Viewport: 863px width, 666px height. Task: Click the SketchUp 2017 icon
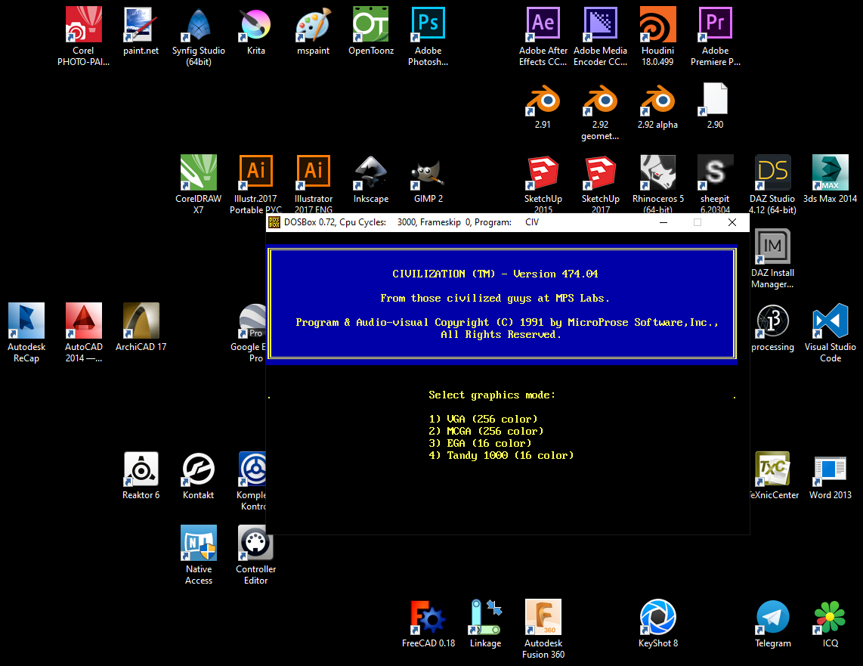click(x=601, y=173)
